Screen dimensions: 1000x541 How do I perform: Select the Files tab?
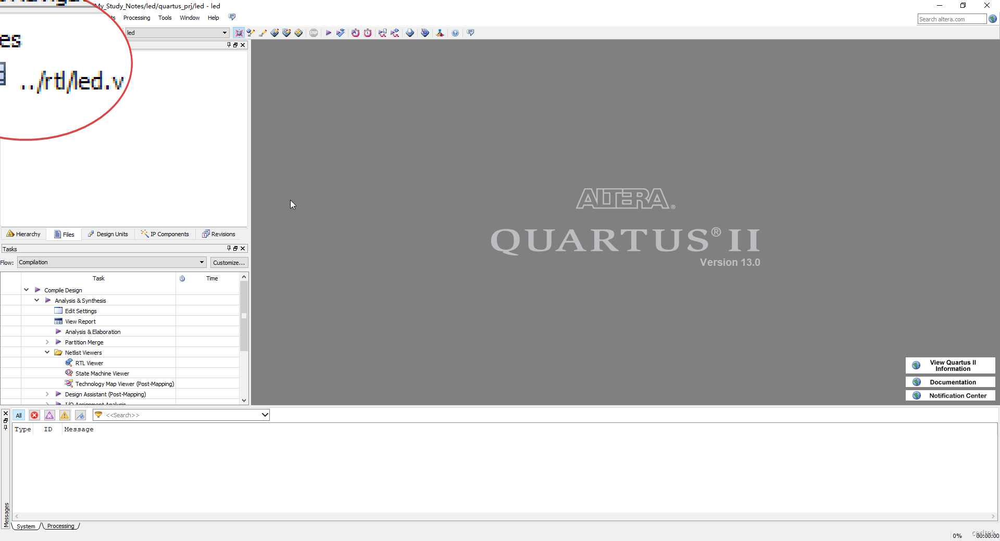click(x=64, y=234)
